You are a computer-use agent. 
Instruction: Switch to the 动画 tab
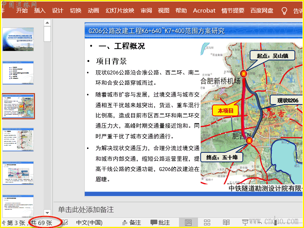point(93,11)
